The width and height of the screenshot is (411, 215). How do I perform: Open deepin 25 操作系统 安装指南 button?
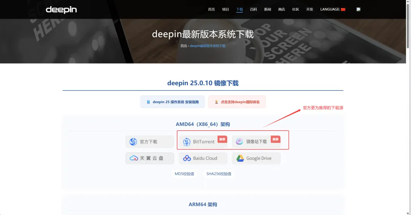click(172, 102)
